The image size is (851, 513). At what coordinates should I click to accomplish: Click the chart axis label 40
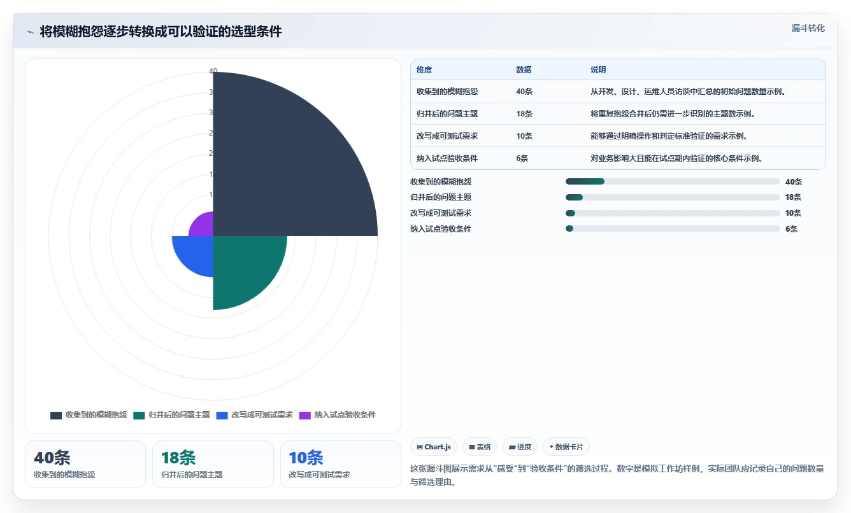213,71
